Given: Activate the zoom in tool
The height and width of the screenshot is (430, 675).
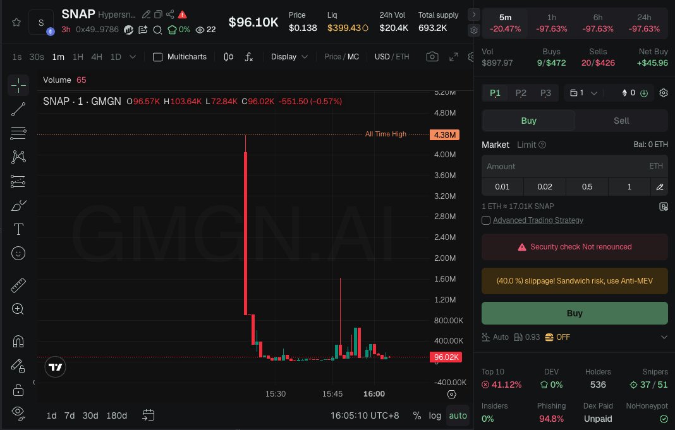Looking at the screenshot, I should tap(18, 309).
